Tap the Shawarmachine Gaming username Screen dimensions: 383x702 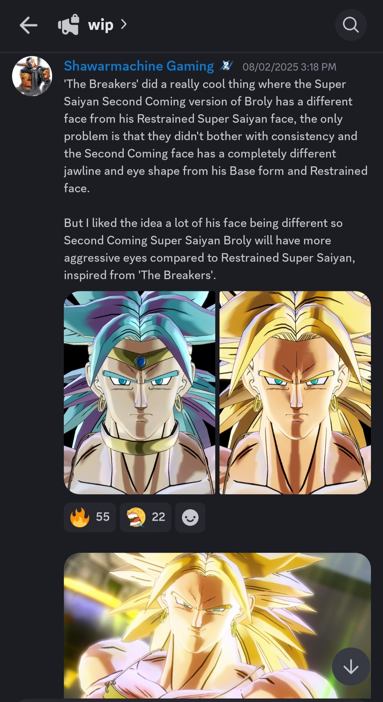tap(139, 66)
